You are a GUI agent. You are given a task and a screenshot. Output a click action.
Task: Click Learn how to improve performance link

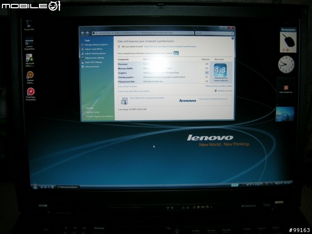[170, 46]
